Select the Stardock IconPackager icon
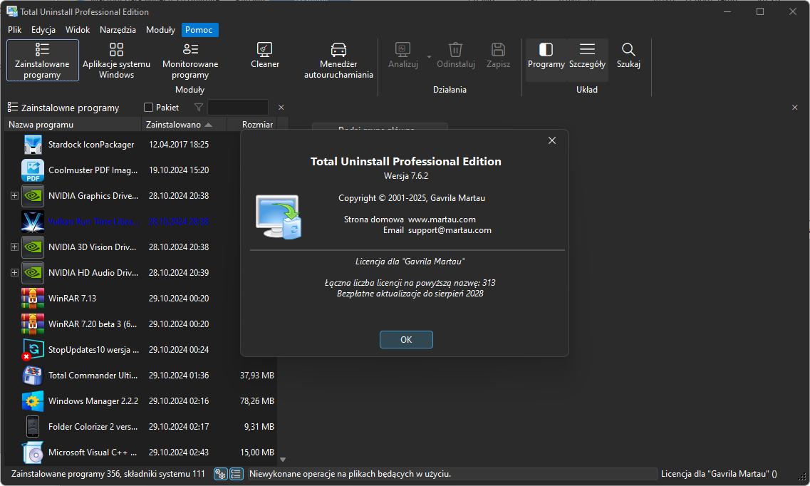The image size is (810, 486). point(33,145)
